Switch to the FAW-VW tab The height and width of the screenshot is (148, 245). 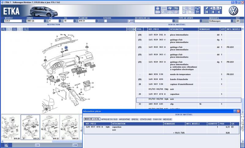pos(157,119)
